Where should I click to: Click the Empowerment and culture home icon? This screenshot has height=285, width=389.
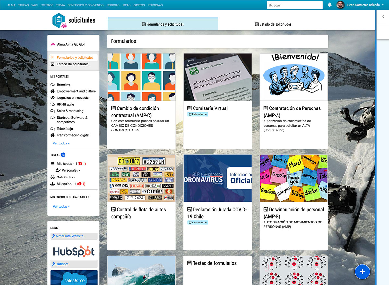coord(53,91)
